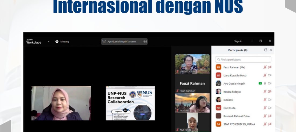Toggle Fauzi Rahman (Me) camera icon
This screenshot has width=296, height=132.
pyautogui.click(x=270, y=67)
